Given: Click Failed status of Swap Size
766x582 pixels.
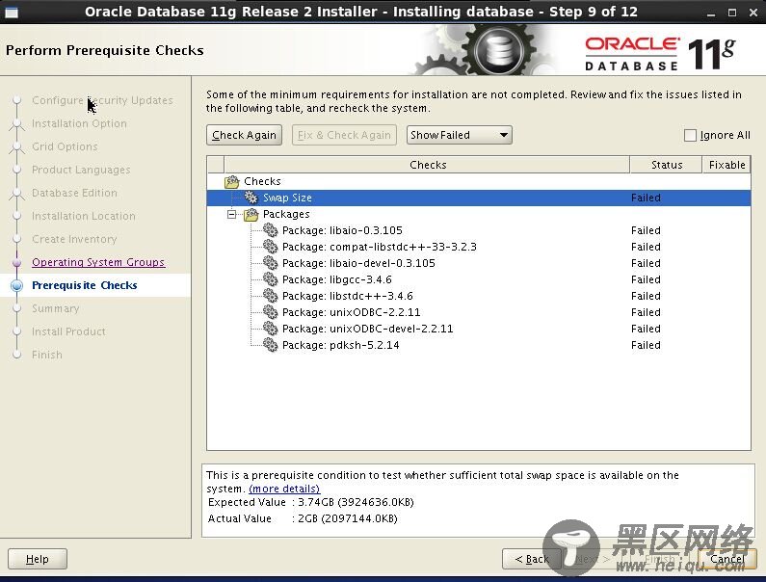Looking at the screenshot, I should tap(646, 198).
